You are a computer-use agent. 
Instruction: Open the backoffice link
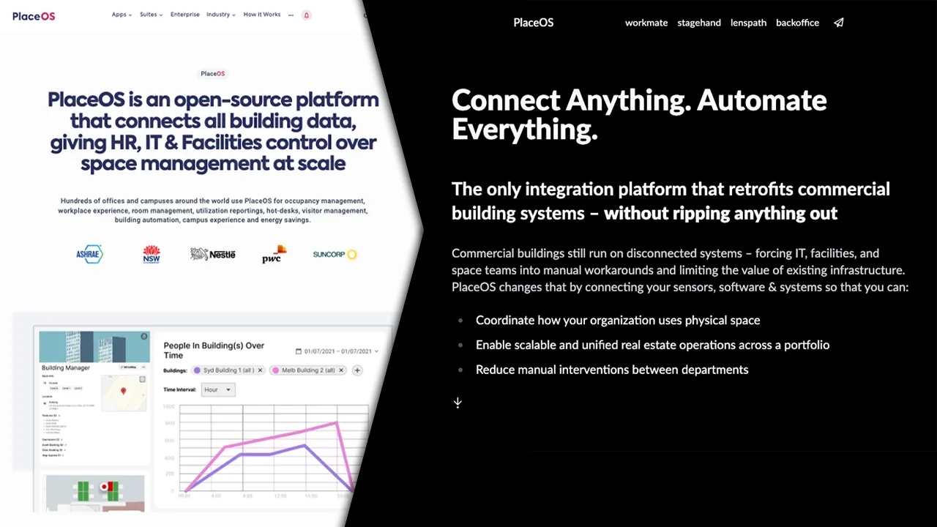(x=797, y=23)
